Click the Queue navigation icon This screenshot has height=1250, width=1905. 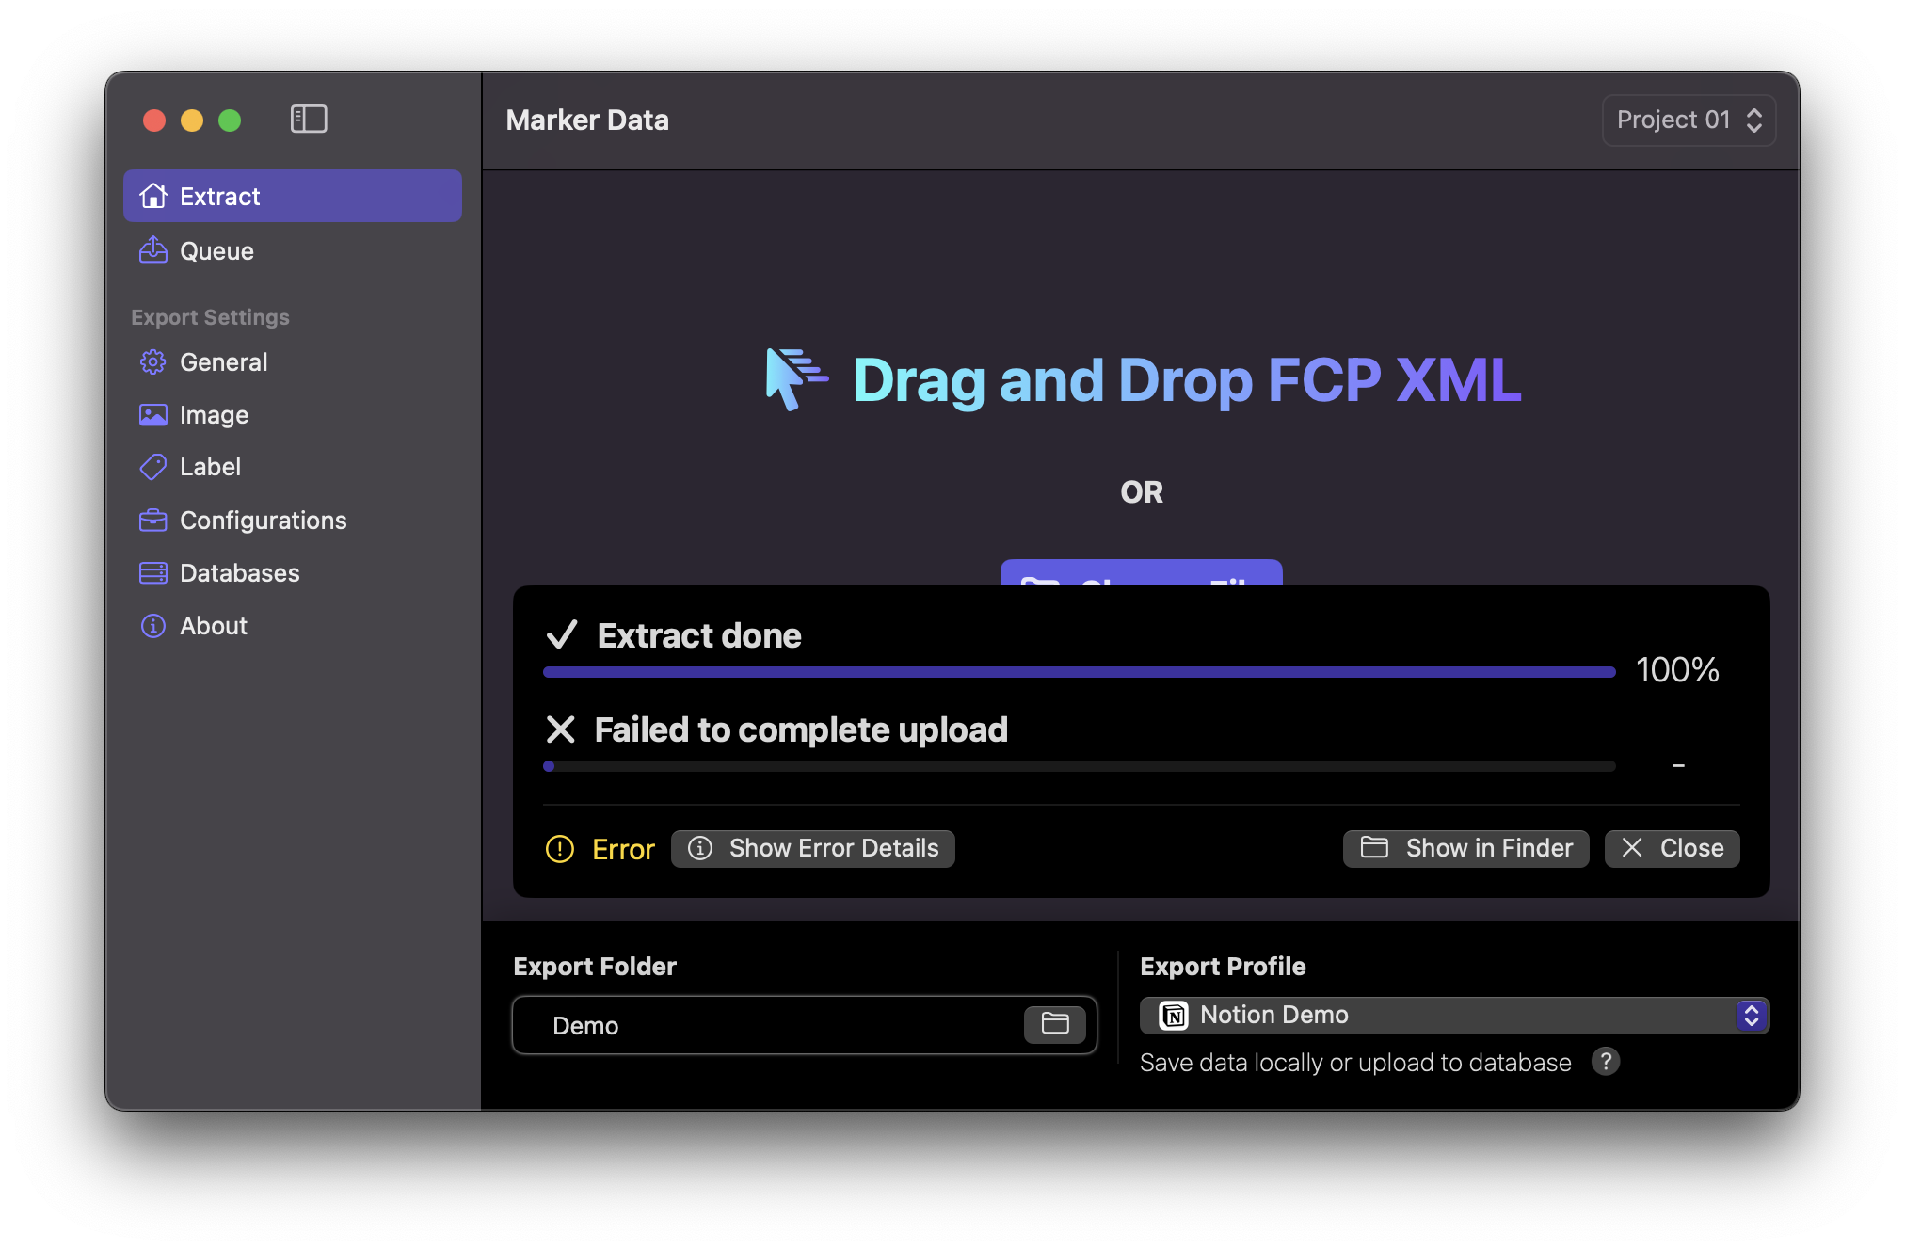[x=153, y=251]
